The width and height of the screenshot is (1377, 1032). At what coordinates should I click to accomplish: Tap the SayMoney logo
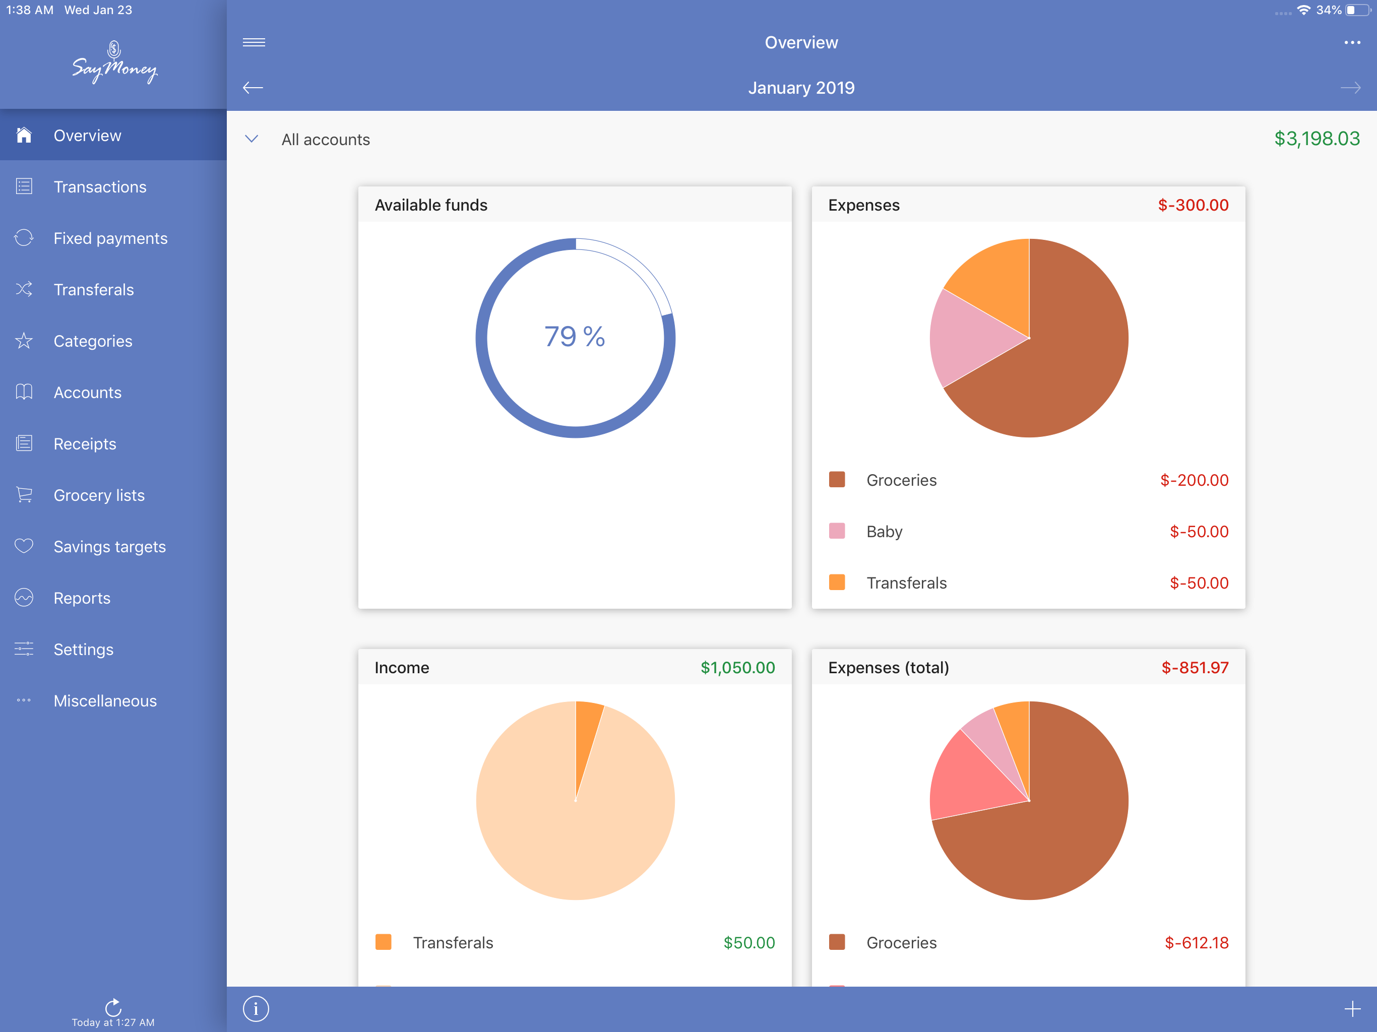tap(114, 62)
